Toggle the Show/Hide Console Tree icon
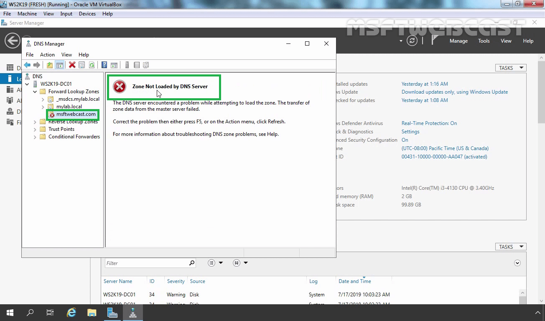 [x=60, y=65]
